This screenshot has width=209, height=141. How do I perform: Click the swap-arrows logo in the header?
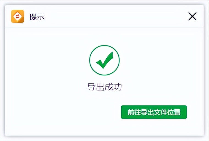click(17, 17)
